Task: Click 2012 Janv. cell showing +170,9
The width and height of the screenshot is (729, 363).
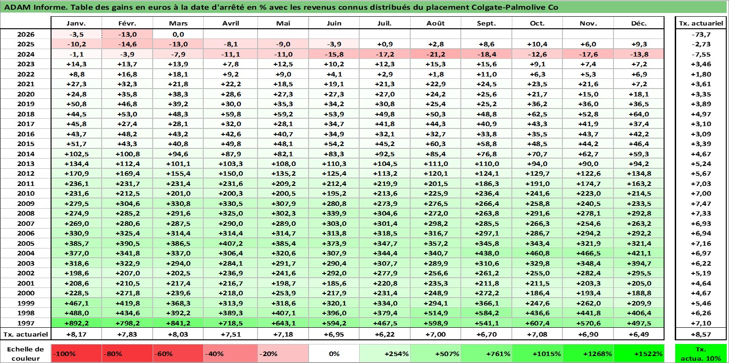Action: tap(77, 173)
